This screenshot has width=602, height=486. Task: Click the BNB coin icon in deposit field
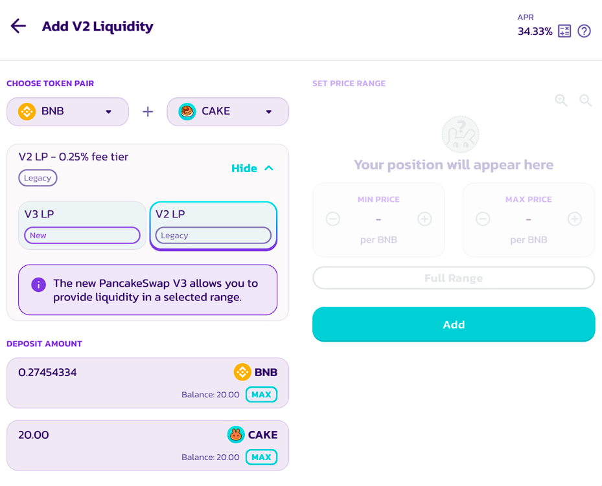point(242,372)
